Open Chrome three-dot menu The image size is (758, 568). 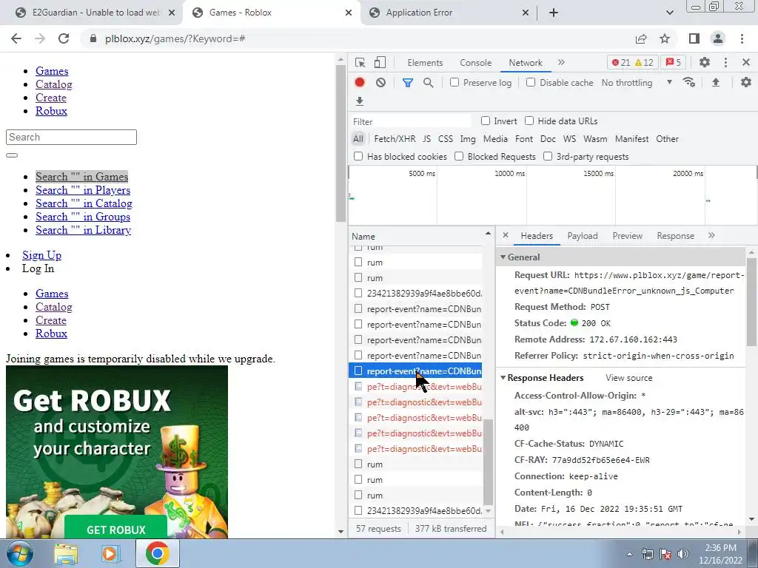pos(742,38)
